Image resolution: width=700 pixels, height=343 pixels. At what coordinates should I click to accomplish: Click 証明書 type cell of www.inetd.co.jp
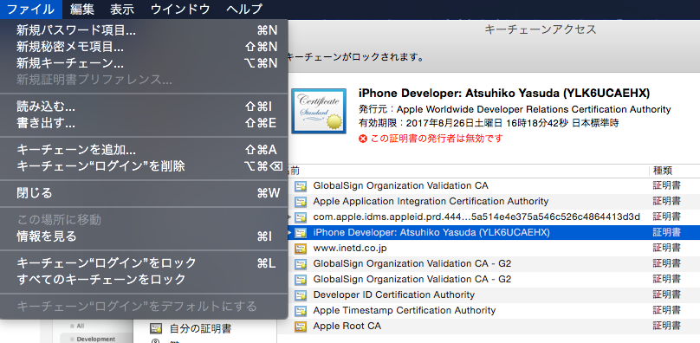pos(666,248)
